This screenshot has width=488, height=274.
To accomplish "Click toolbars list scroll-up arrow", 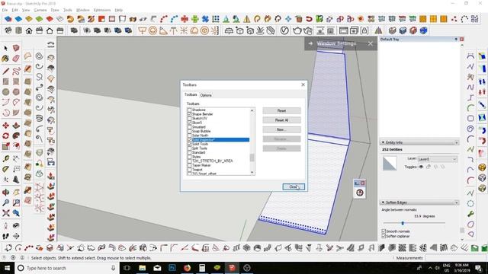I will click(252, 110).
